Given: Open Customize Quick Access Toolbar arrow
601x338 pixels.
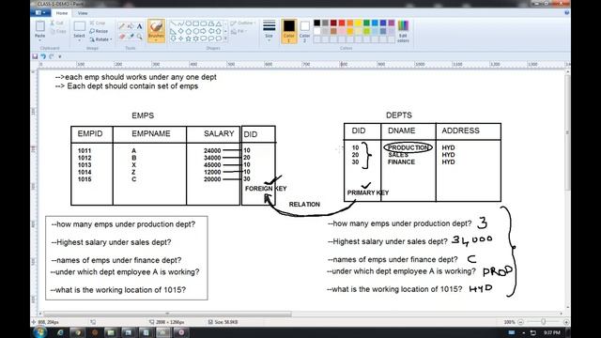Looking at the screenshot, I should 60,56.
